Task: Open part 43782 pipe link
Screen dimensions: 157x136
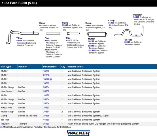Action: [x=47, y=50]
